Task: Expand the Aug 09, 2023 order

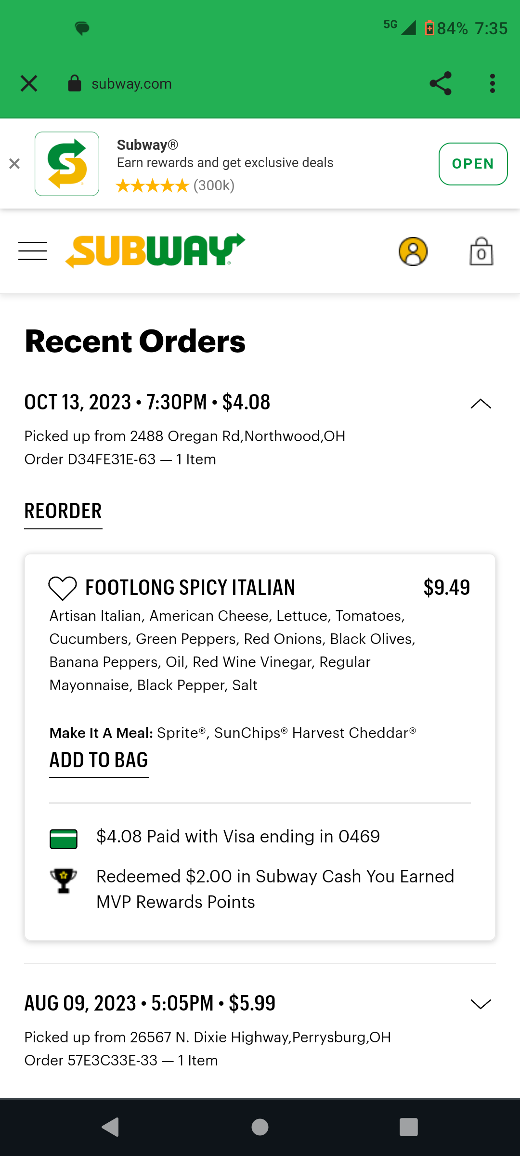Action: [x=481, y=1004]
